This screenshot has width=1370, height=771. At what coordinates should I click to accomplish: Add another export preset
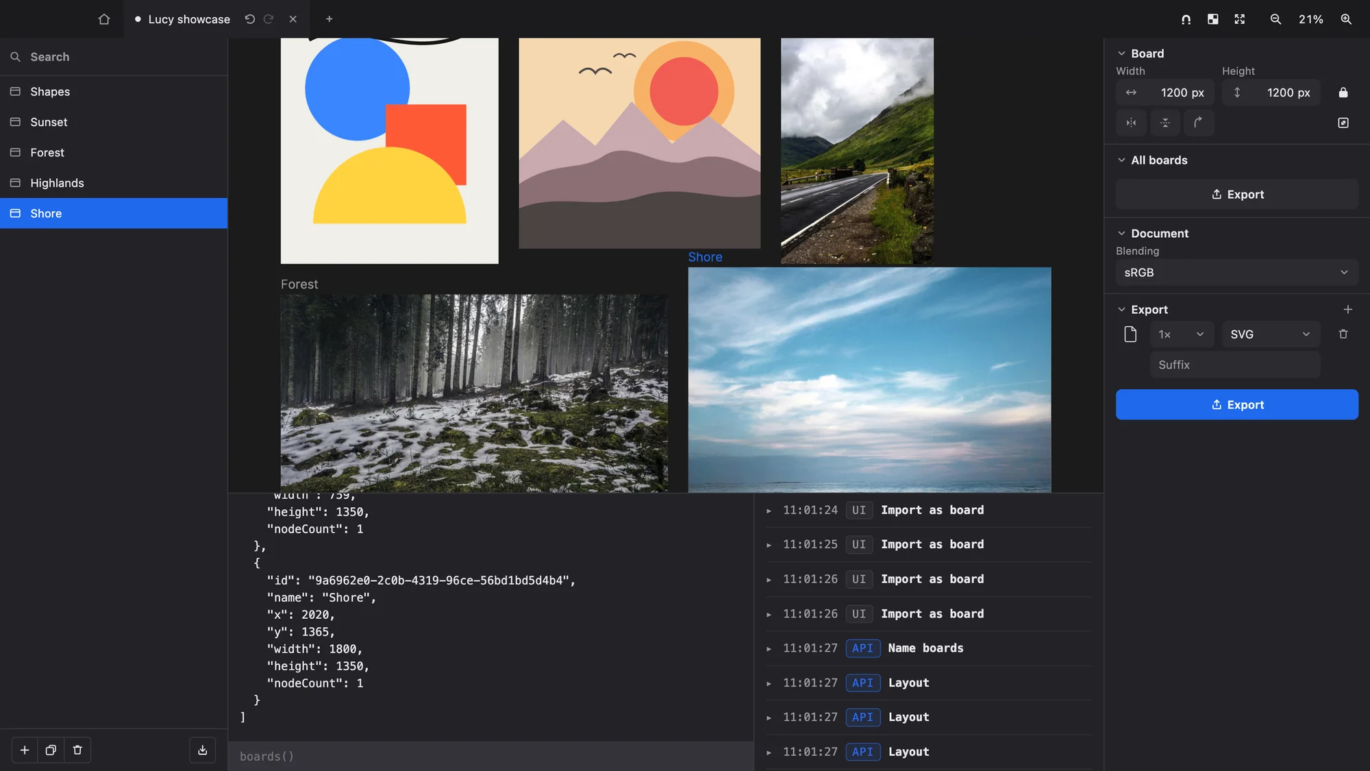(1348, 310)
